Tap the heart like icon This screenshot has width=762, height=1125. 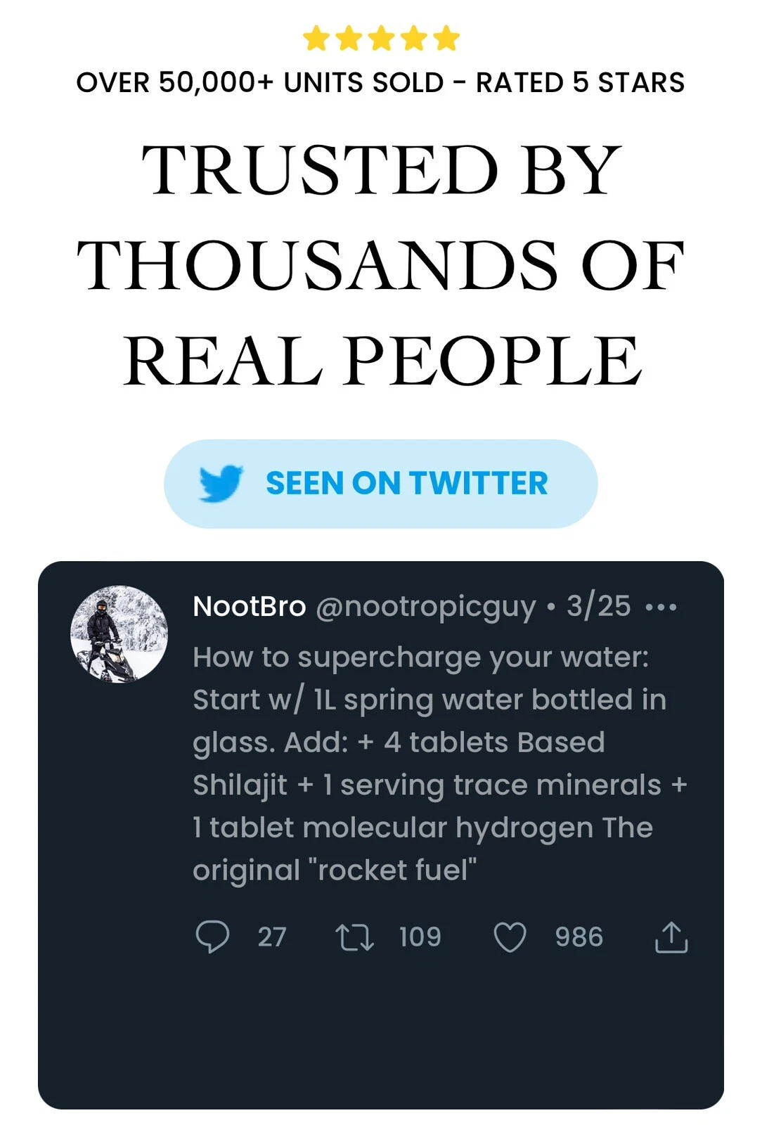(510, 937)
